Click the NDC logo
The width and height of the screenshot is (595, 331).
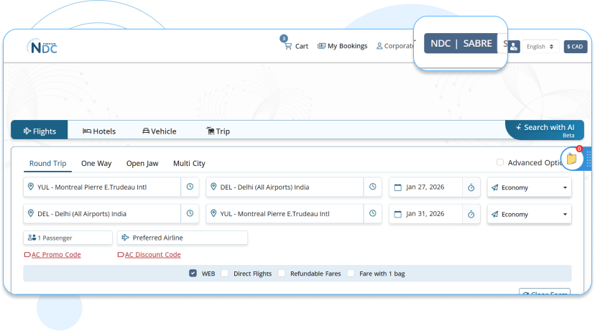(x=42, y=47)
